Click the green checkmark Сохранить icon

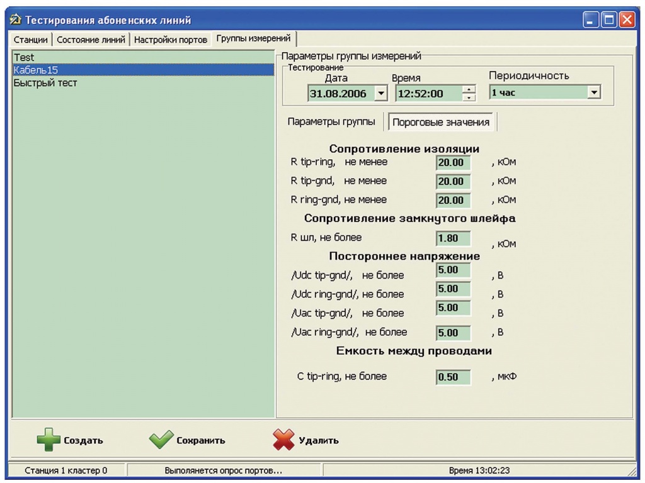coord(161,440)
